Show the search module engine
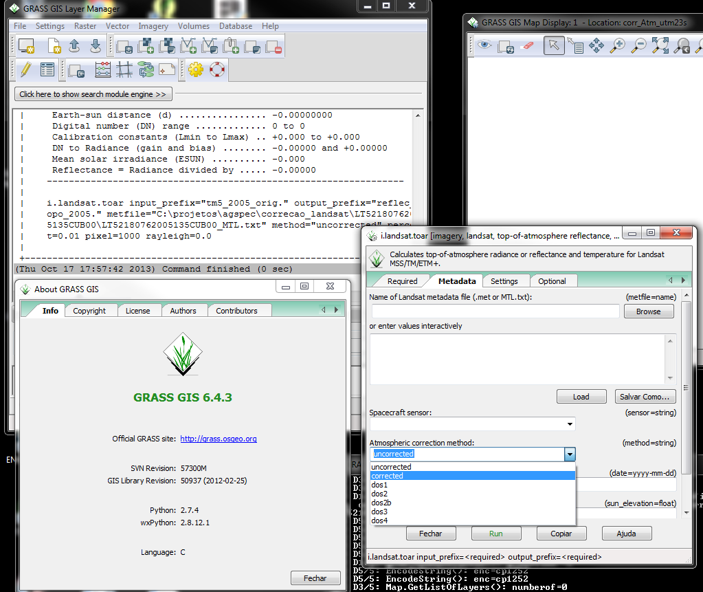 (x=93, y=94)
